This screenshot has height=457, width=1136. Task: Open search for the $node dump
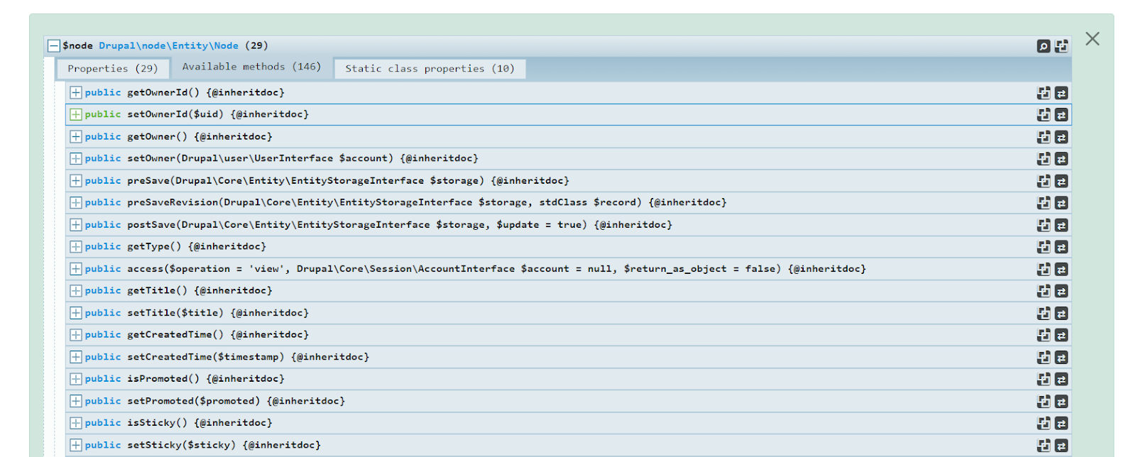tap(1044, 46)
